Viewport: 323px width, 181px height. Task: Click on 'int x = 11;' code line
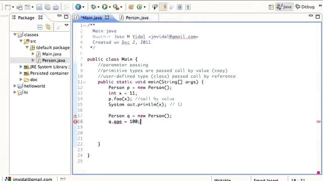pyautogui.click(x=123, y=94)
